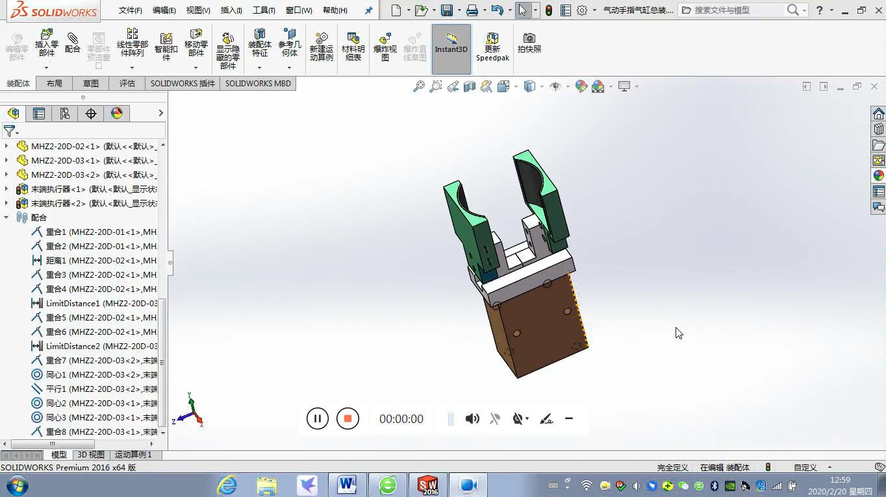Toggle Instant3D mode off
Image resolution: width=886 pixels, height=497 pixels.
451,45
